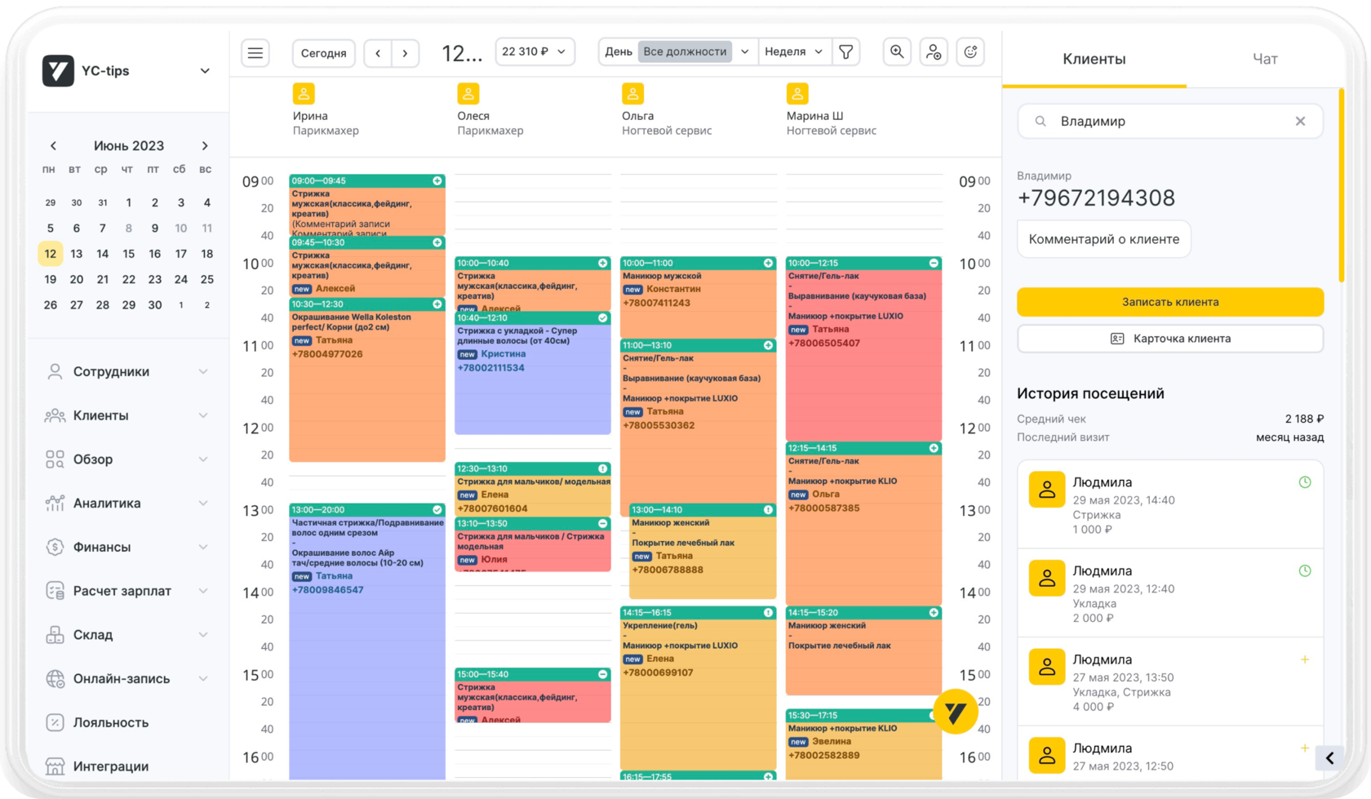Toggle status icon on 10:00—12:15 appointment
Image resolution: width=1371 pixels, height=799 pixels.
[x=934, y=263]
